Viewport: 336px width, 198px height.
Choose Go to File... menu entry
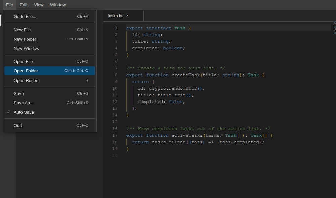click(50, 16)
